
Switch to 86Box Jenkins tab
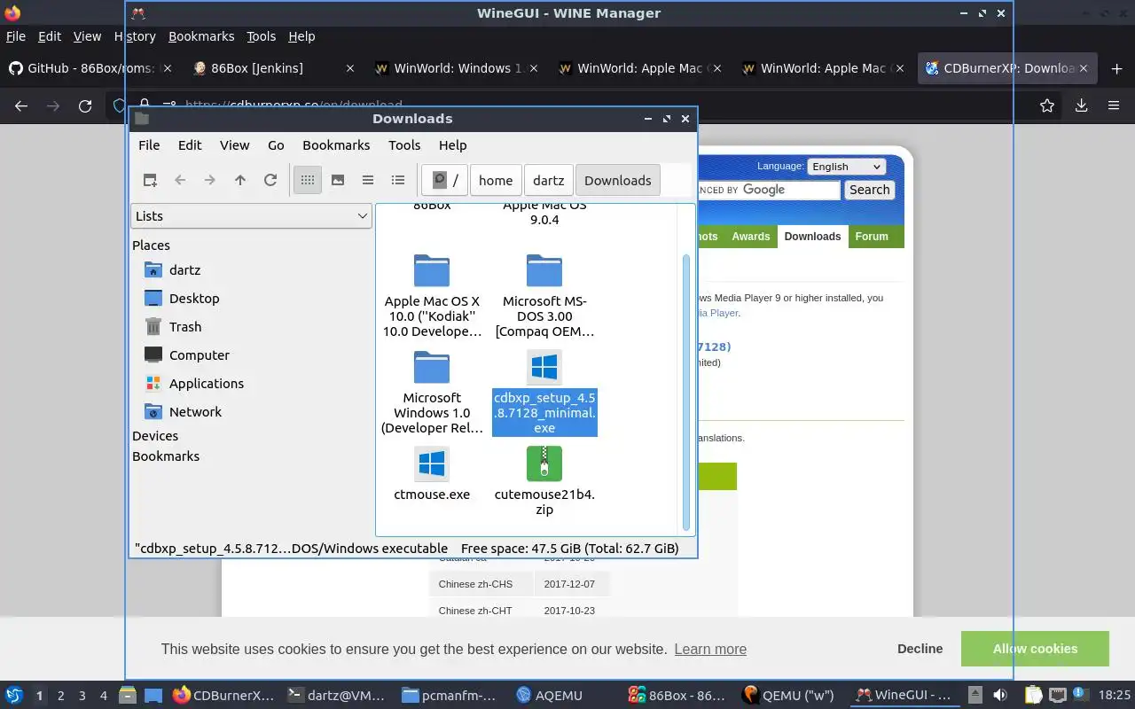click(275, 68)
